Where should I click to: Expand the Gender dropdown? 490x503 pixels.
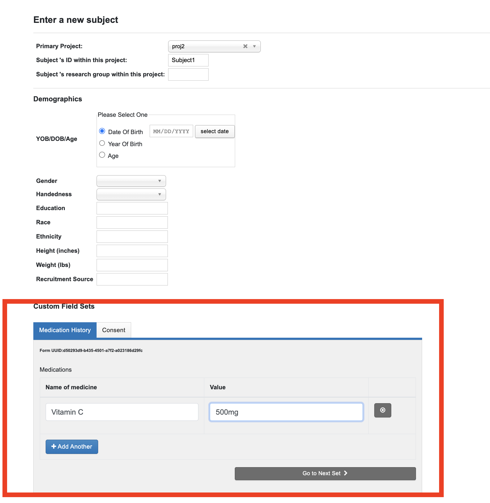131,181
